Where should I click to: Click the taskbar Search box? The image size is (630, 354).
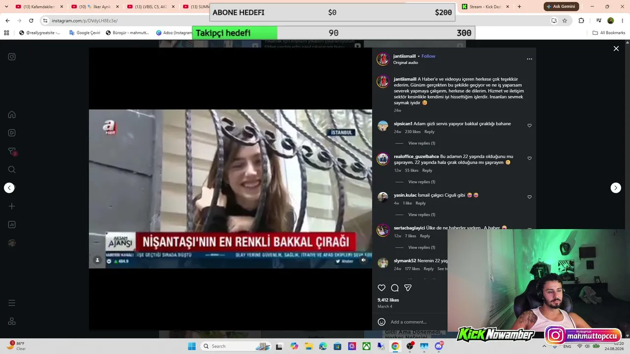[x=236, y=346]
